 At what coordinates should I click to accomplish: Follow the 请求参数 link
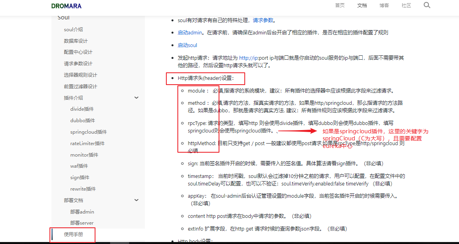pyautogui.click(x=263, y=21)
